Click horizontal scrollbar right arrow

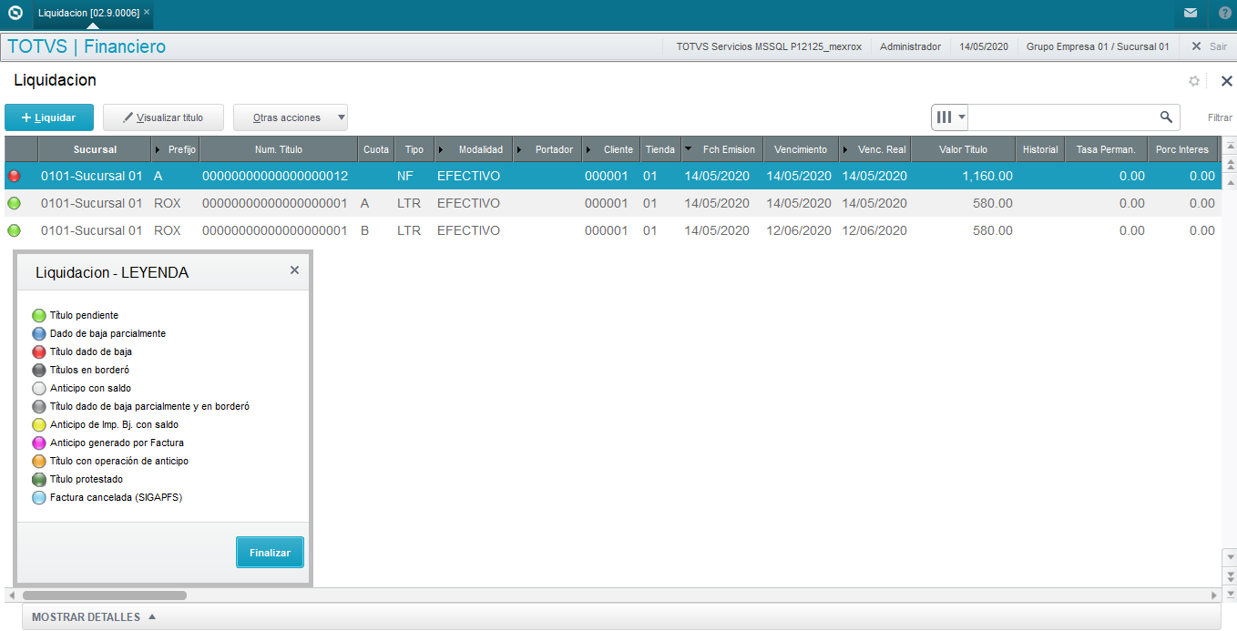(1213, 595)
